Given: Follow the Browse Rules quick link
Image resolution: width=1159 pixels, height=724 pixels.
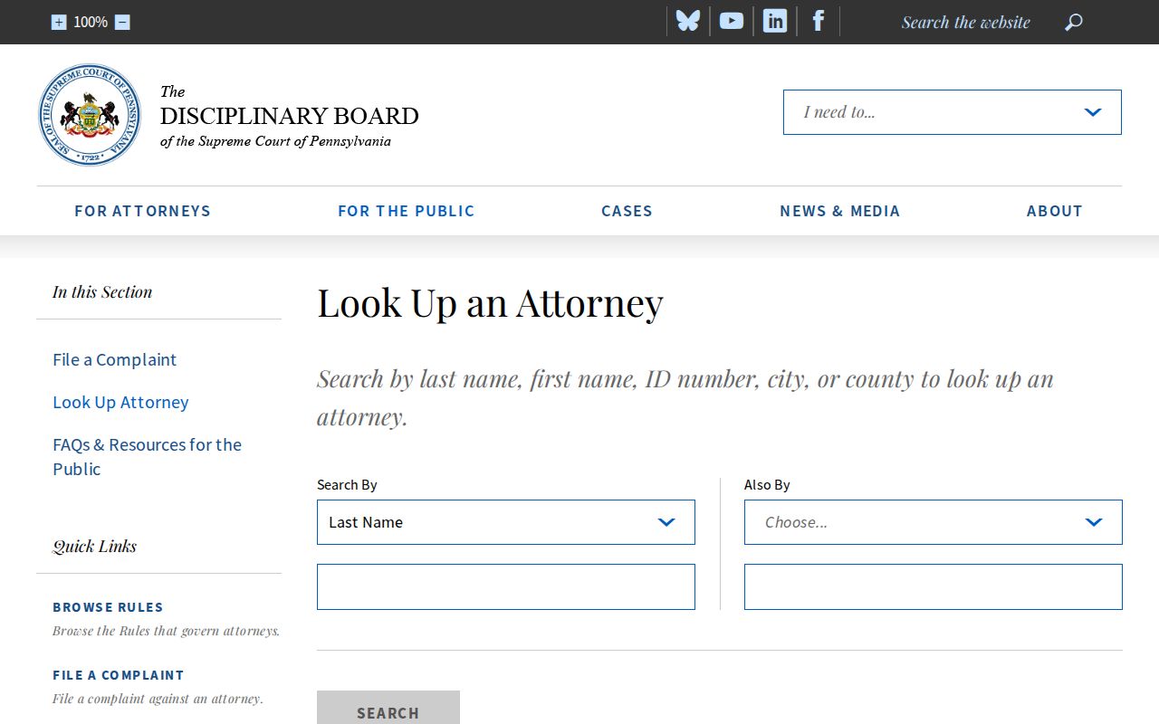Looking at the screenshot, I should click(108, 607).
